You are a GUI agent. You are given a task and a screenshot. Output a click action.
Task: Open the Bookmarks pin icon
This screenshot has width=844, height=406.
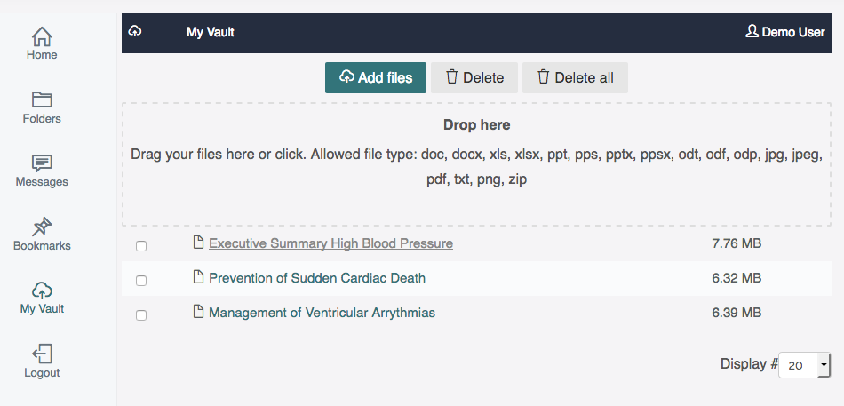pyautogui.click(x=42, y=227)
